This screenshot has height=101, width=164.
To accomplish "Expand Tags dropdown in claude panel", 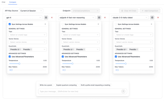I will [x=134, y=35].
